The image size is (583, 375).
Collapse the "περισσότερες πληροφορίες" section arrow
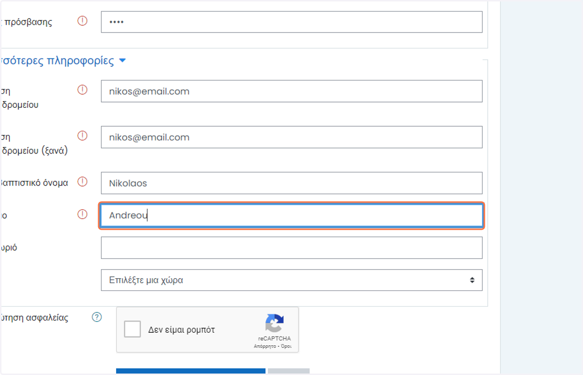tap(122, 61)
